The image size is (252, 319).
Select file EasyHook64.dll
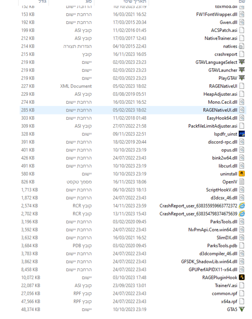(222, 118)
